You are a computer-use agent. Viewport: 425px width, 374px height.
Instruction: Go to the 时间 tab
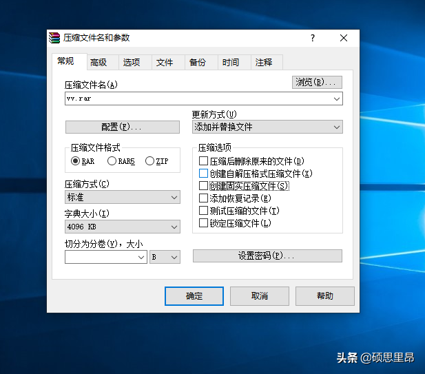(x=231, y=62)
